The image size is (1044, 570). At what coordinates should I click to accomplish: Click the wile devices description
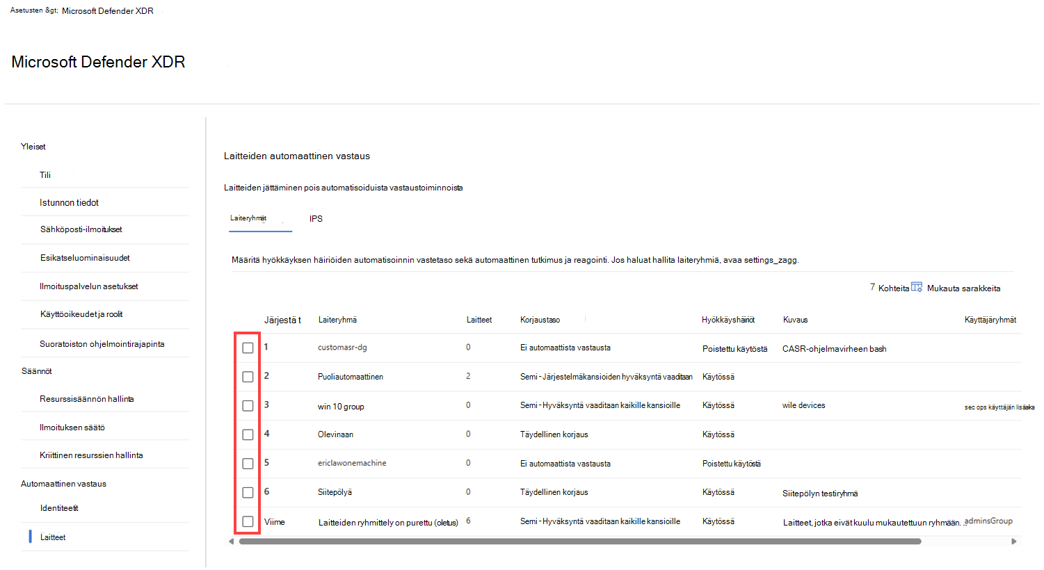pos(804,405)
